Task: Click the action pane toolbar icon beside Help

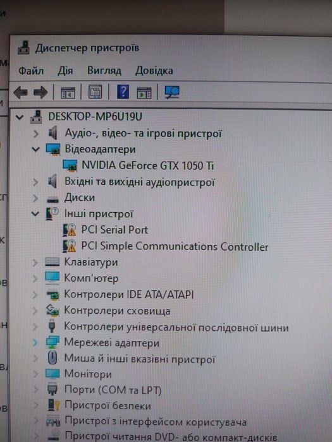Action: pos(144,93)
